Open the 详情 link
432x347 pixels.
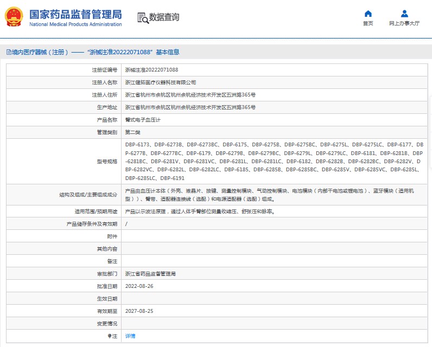click(130, 336)
